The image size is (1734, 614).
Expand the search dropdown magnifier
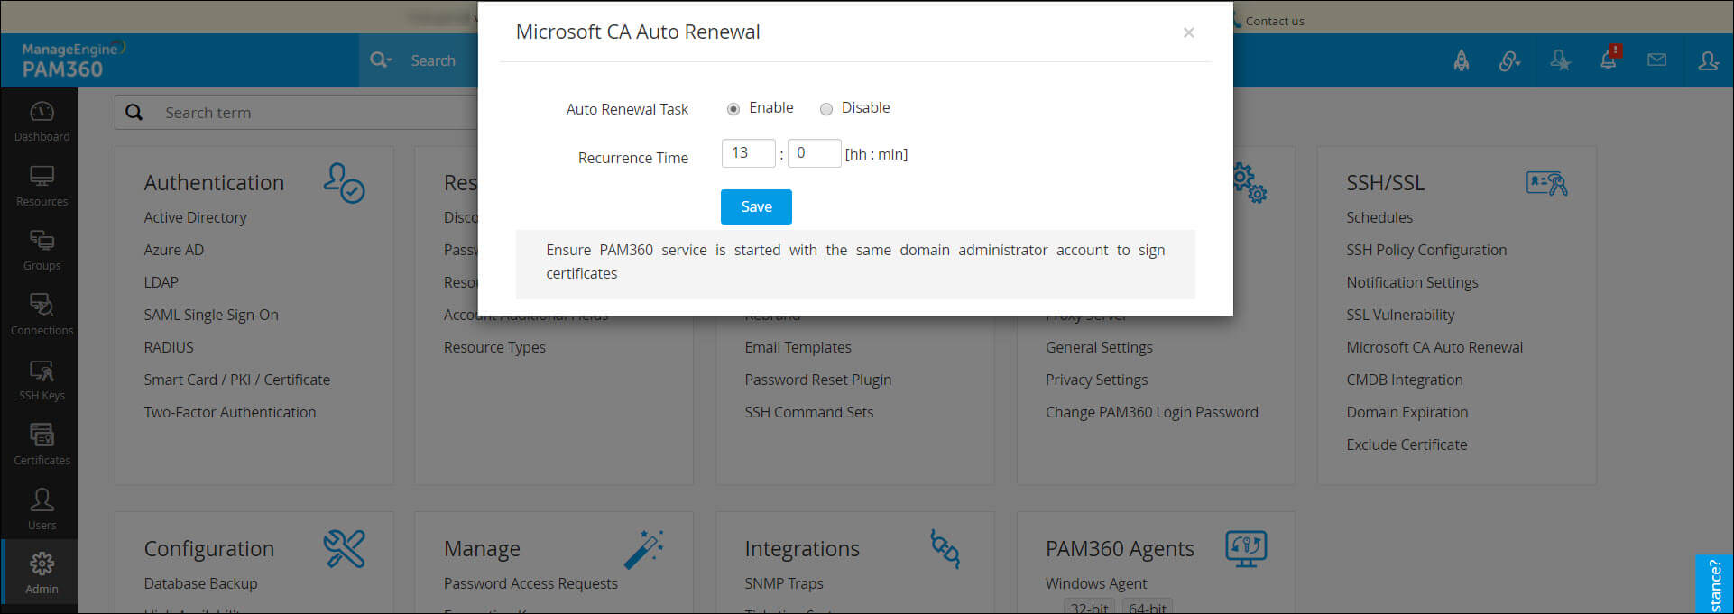pos(380,60)
